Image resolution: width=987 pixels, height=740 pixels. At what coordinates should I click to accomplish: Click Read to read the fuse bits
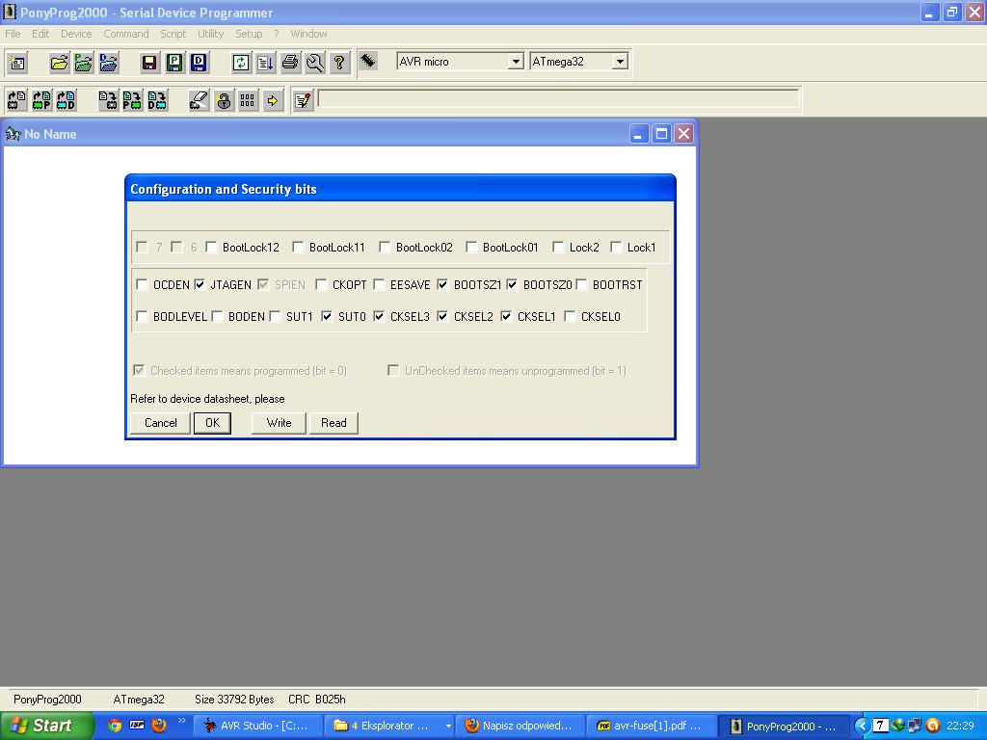click(x=333, y=423)
